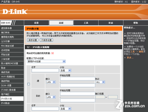Click the D-Link logo

[x=15, y=12]
